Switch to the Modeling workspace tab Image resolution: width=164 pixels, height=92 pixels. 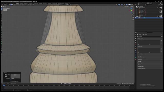[x=21, y=3]
